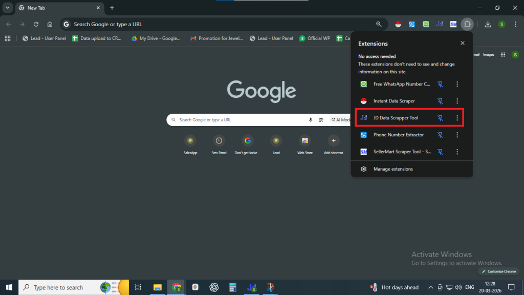Click the voice search microphone icon
Screen dimensions: 524x295
[310, 120]
